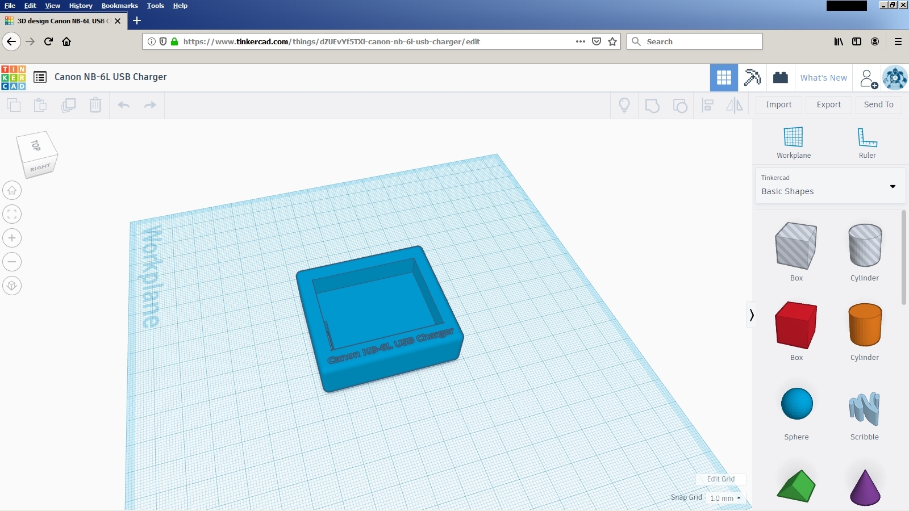
Task: Open the Tools menu
Action: point(156,6)
